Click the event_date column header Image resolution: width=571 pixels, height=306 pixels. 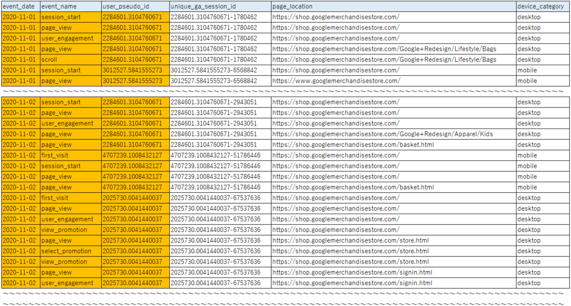(x=20, y=7)
